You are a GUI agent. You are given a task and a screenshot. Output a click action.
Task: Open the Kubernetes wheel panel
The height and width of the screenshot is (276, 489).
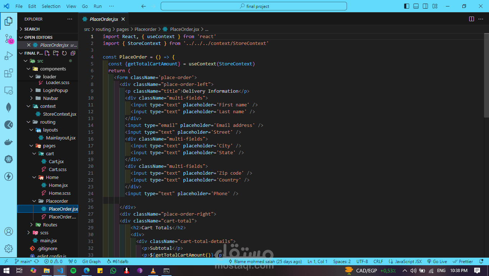point(9,159)
